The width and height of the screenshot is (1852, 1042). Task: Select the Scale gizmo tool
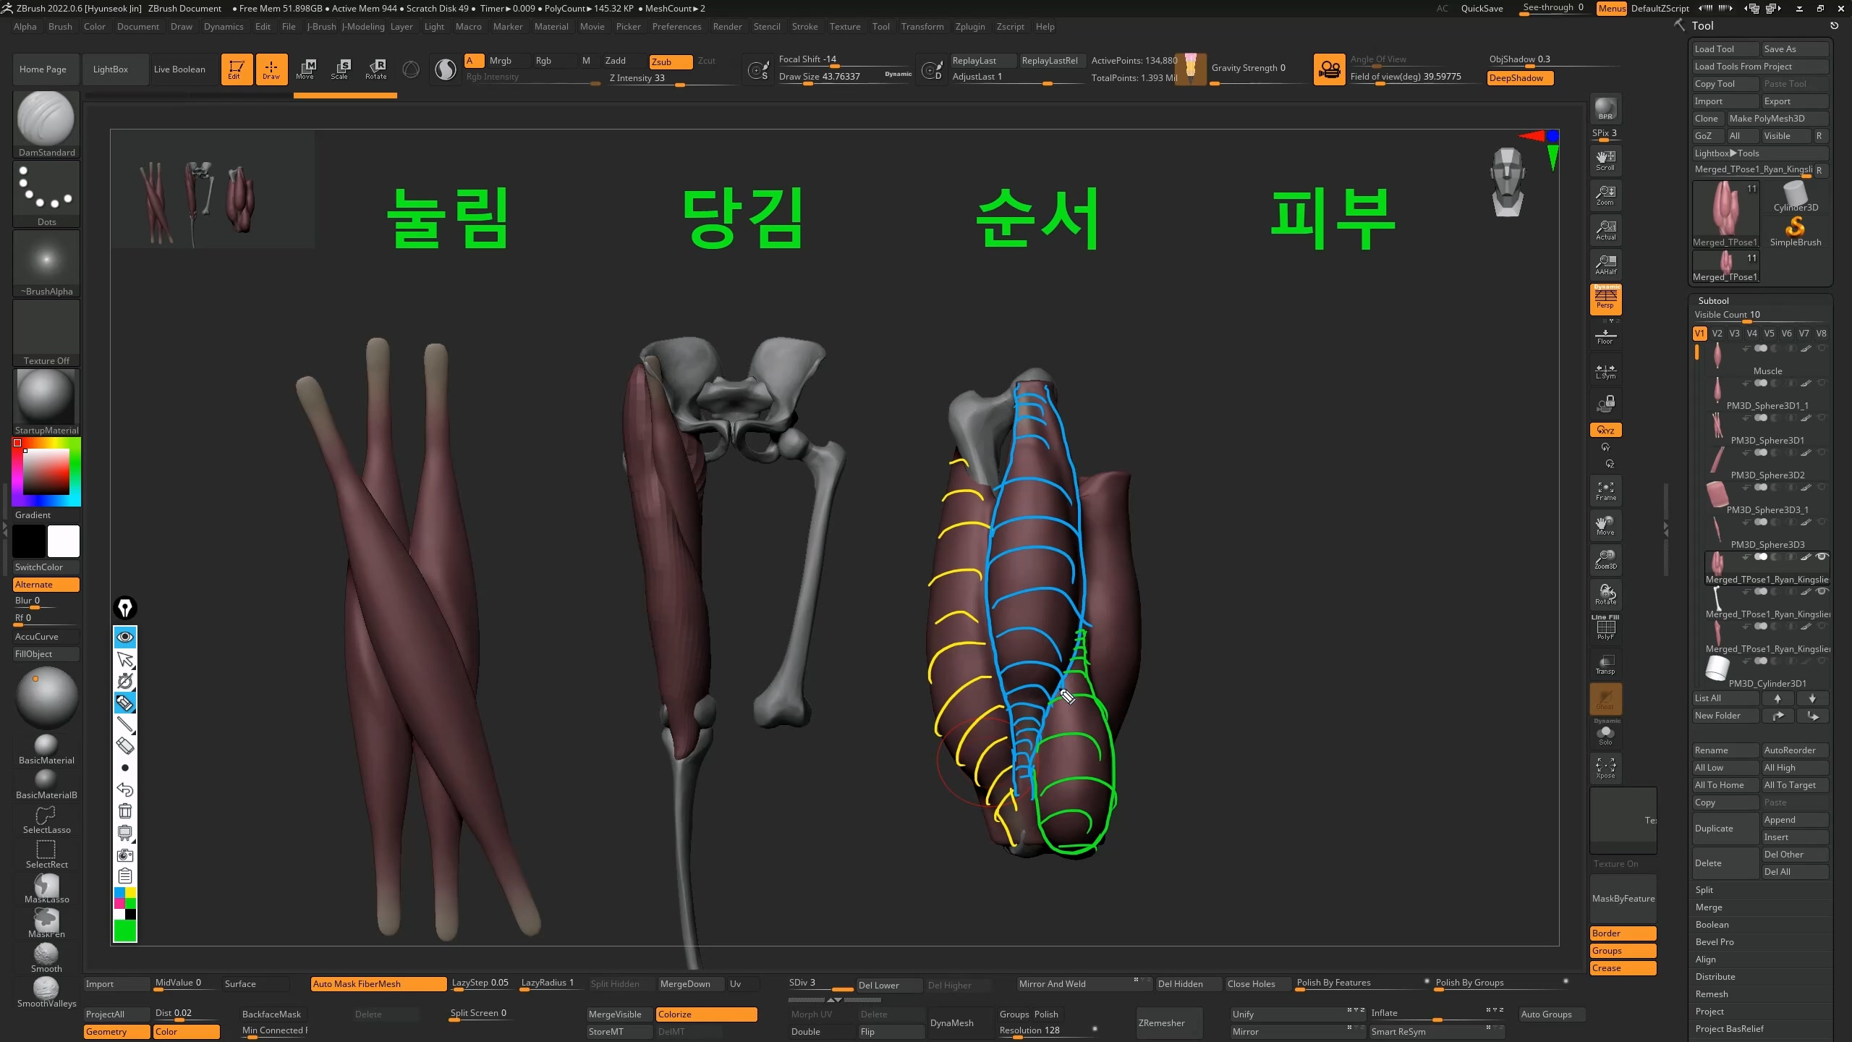click(340, 69)
